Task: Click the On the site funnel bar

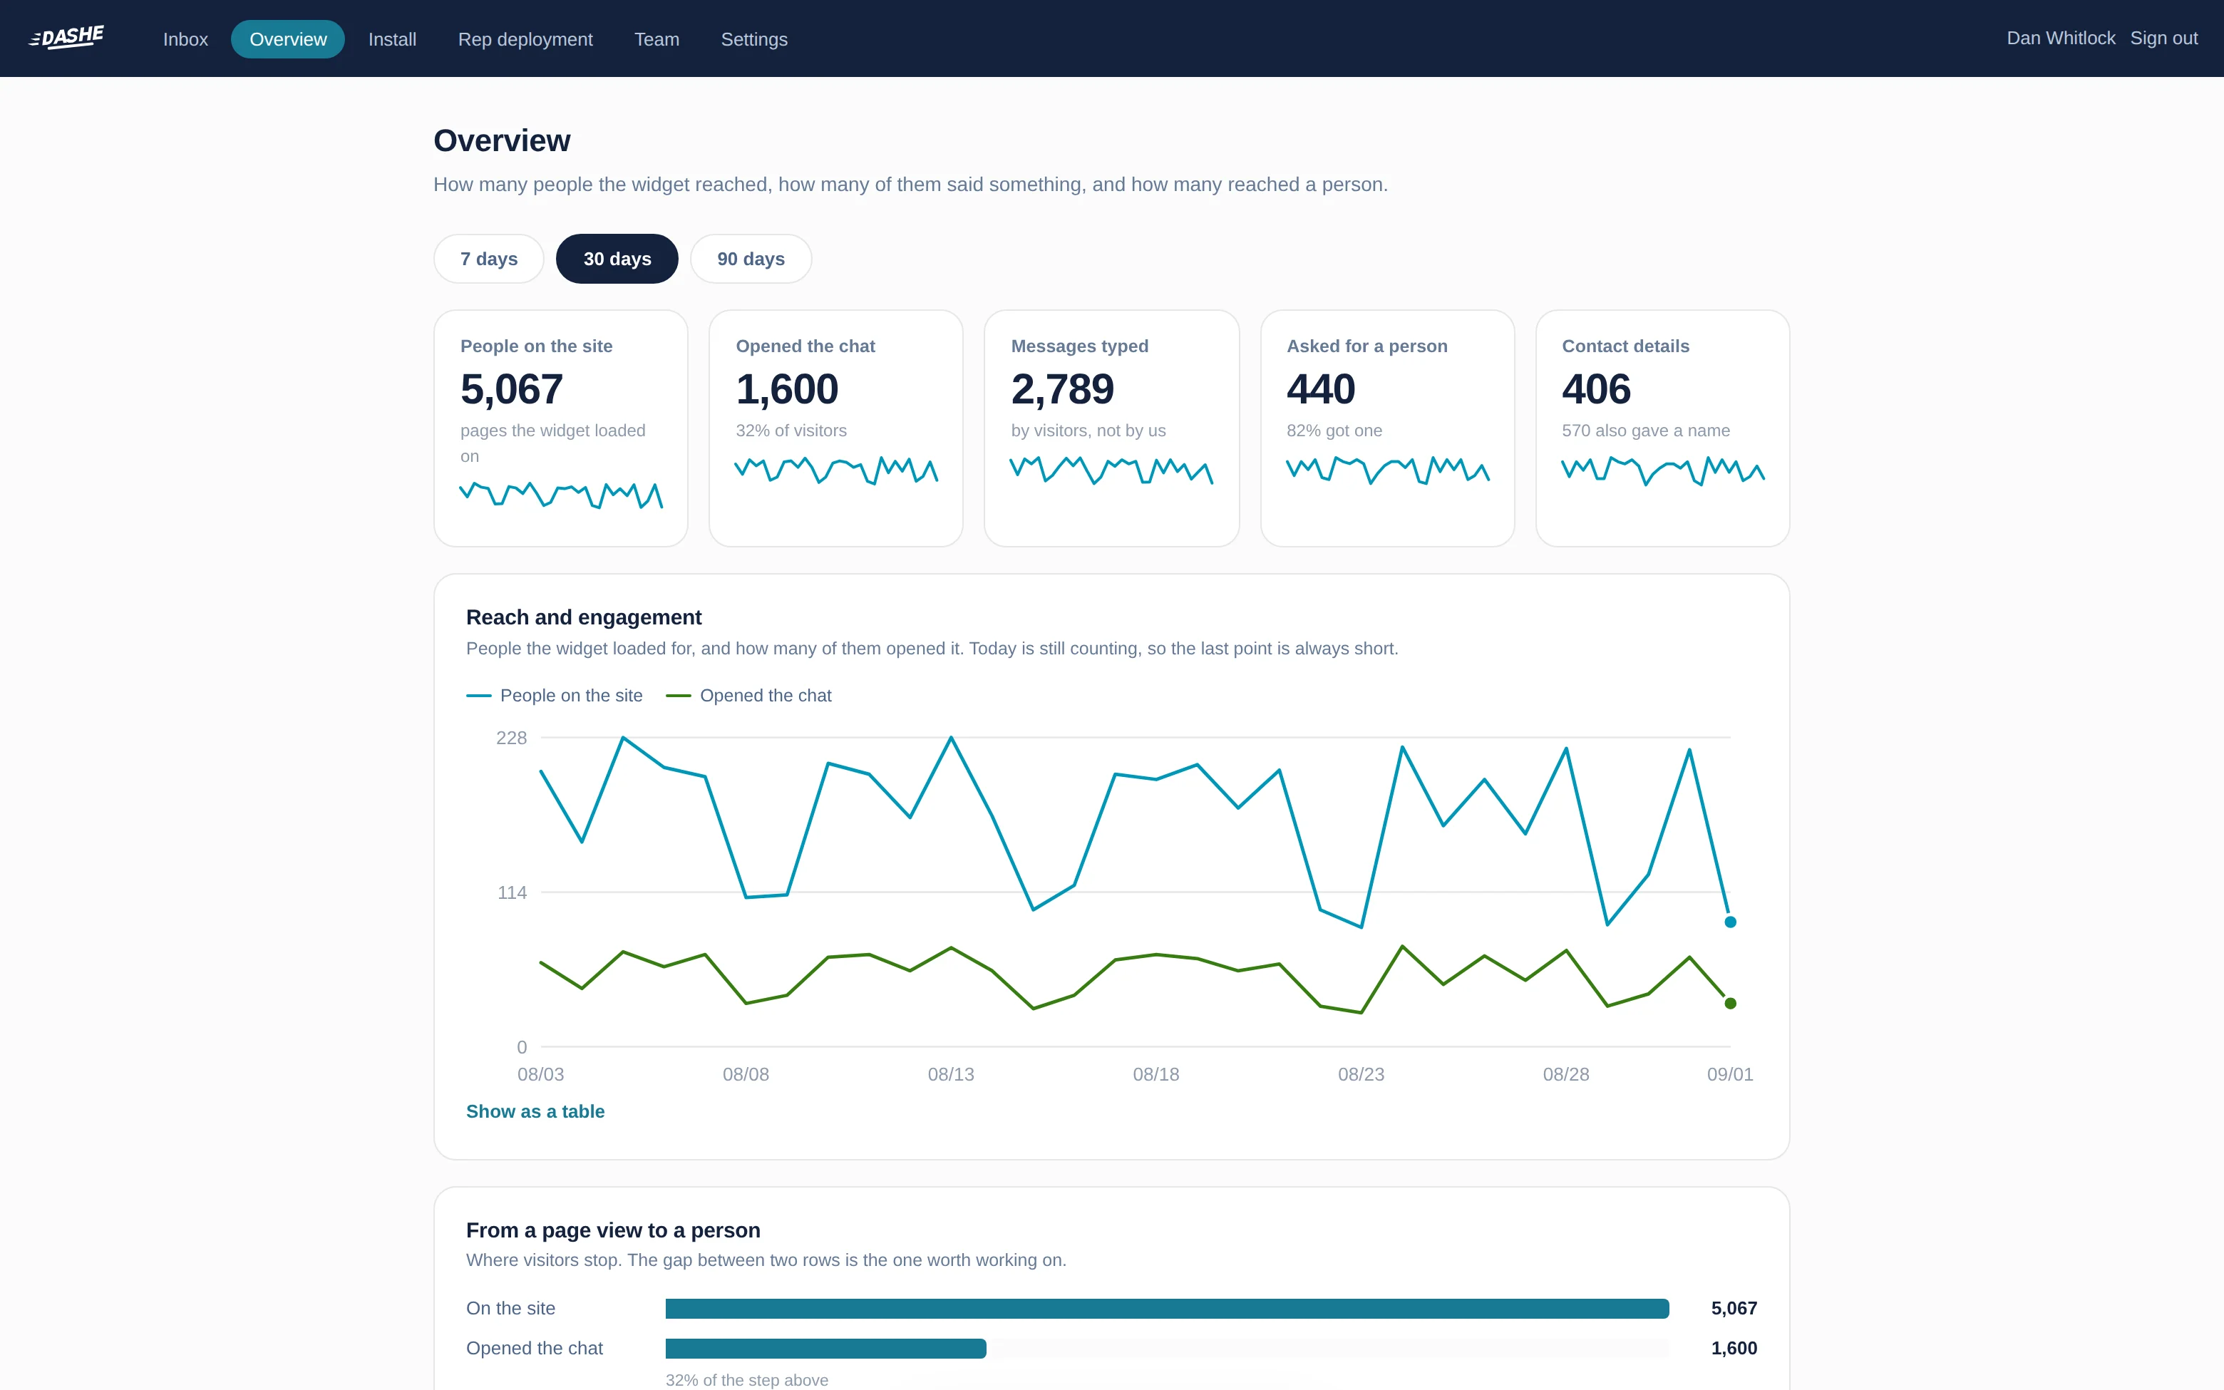Action: tap(1167, 1308)
